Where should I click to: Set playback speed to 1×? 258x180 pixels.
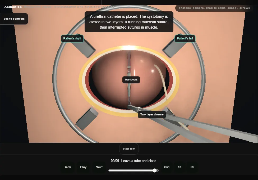[x=179, y=167]
